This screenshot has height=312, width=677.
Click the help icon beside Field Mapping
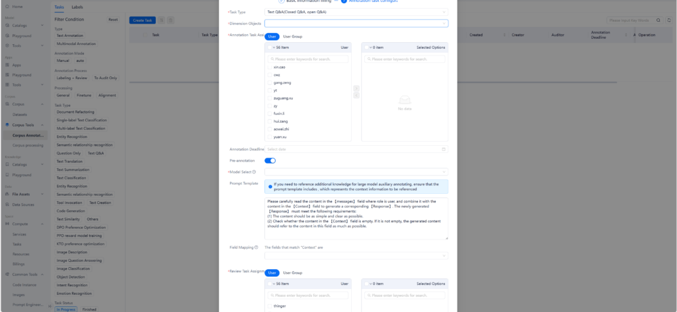(x=256, y=247)
